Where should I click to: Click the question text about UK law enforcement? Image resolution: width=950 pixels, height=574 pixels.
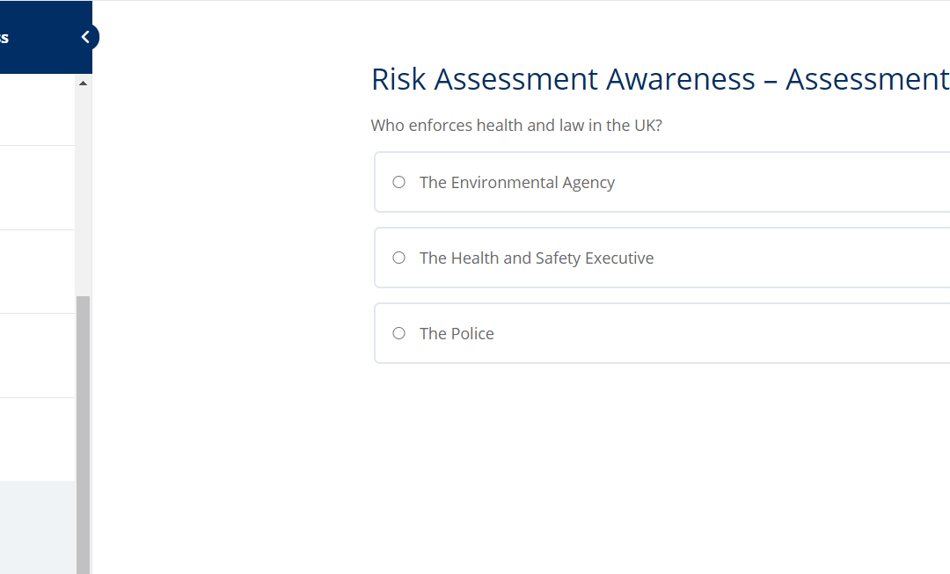point(516,125)
